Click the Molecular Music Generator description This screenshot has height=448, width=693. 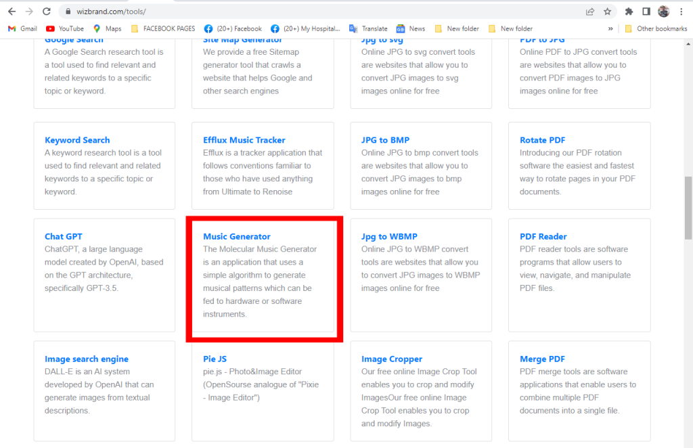click(260, 282)
